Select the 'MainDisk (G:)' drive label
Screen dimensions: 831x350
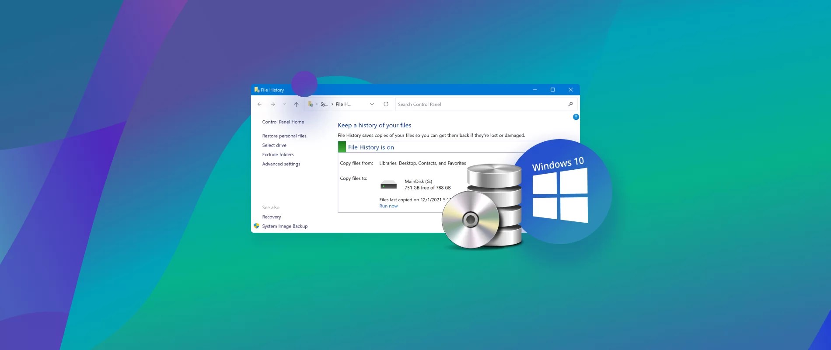[x=418, y=182]
